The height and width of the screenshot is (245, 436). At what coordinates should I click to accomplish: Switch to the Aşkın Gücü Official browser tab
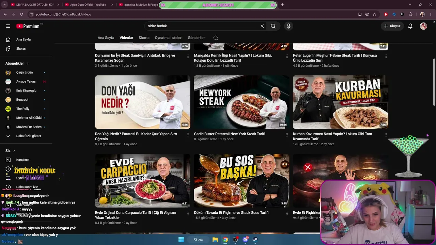click(88, 5)
